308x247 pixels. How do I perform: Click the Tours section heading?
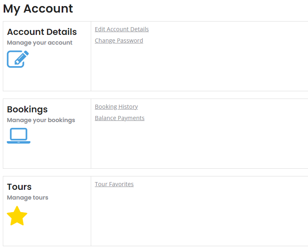[19, 187]
